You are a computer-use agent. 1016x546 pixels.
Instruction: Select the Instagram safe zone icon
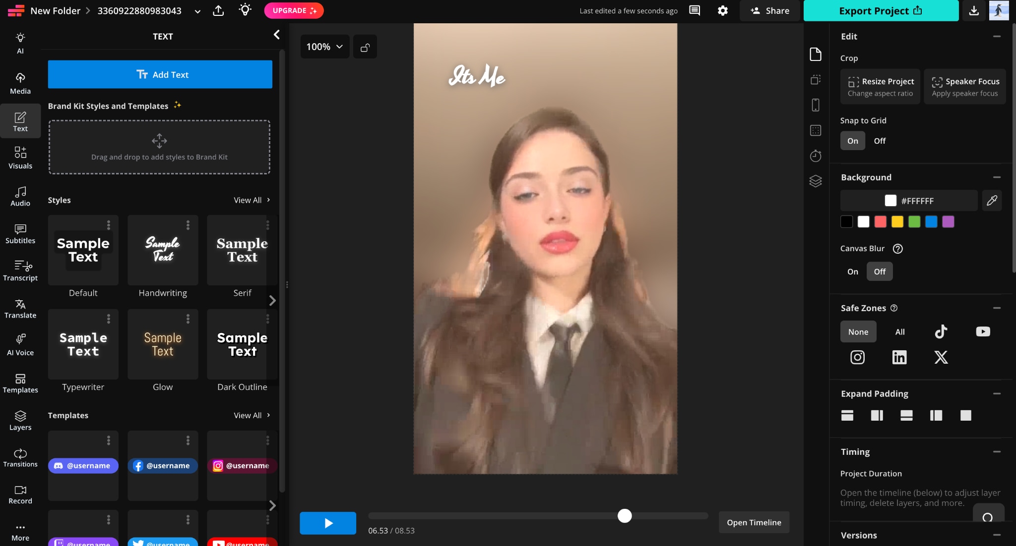coord(857,357)
